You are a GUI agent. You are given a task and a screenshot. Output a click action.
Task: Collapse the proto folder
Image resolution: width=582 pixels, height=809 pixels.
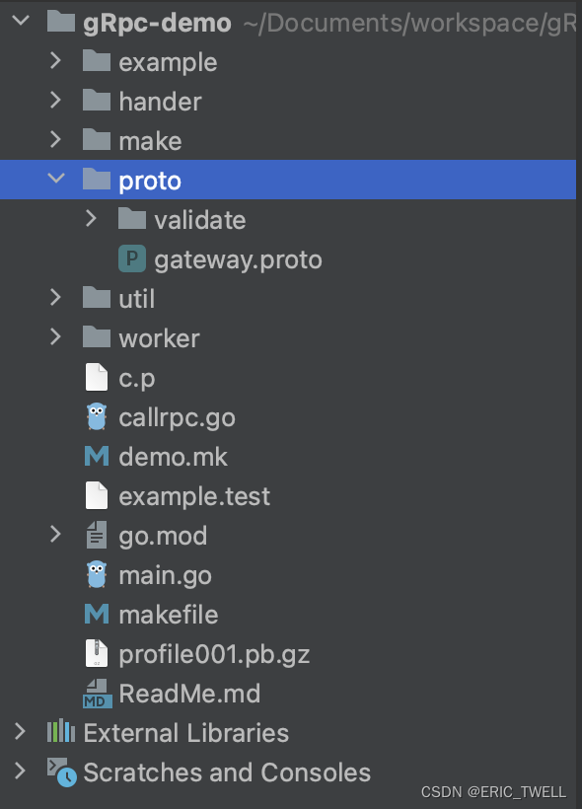coord(55,179)
